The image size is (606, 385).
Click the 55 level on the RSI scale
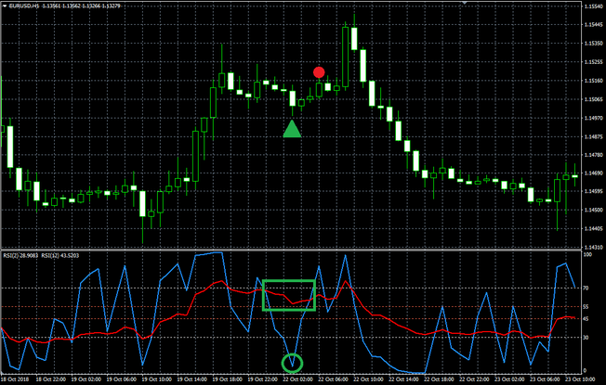pos(586,307)
